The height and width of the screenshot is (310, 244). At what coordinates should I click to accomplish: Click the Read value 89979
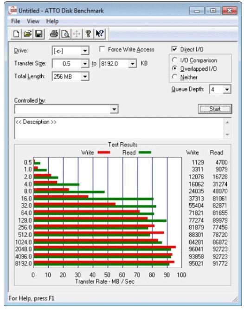(x=220, y=220)
